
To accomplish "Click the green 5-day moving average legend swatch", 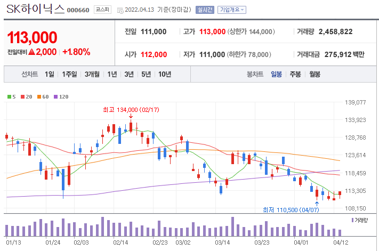I will coord(10,97).
